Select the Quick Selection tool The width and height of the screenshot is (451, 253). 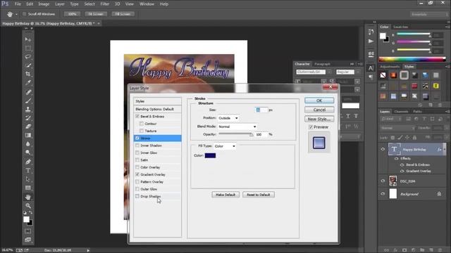28,65
